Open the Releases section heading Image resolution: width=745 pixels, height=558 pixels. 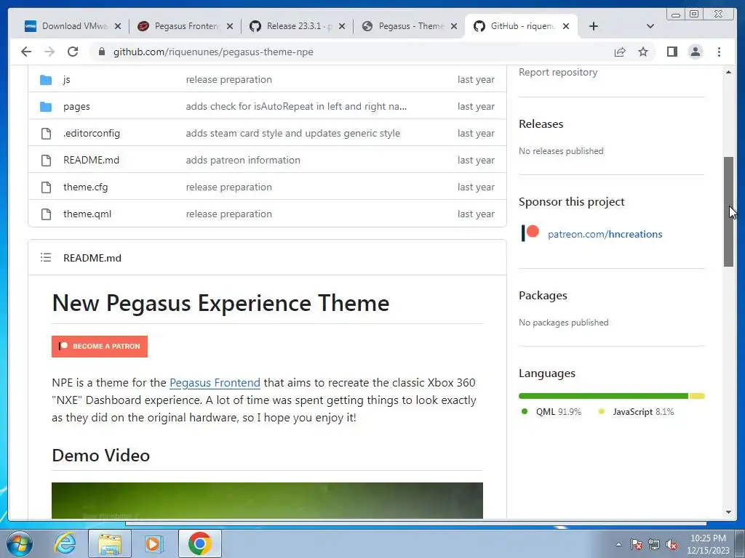541,124
